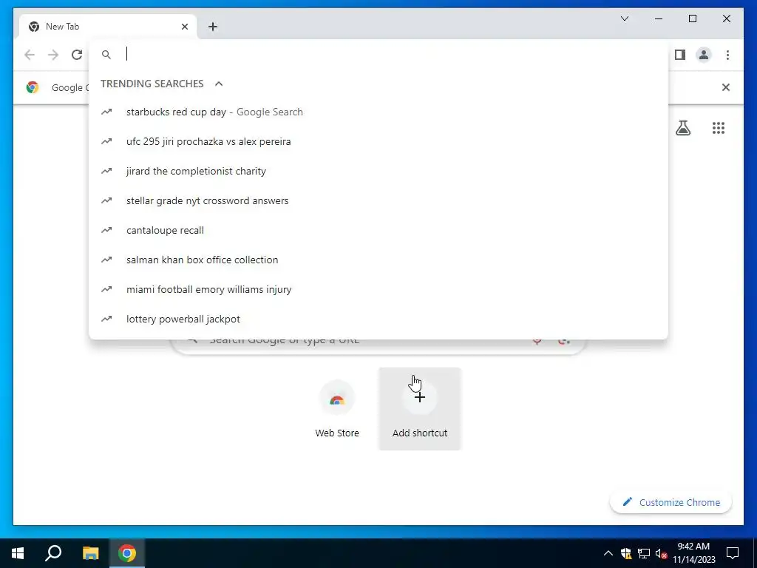Click trending arrow beside 'lottery powerball jackpot'
Viewport: 757px width, 568px height.
click(106, 319)
